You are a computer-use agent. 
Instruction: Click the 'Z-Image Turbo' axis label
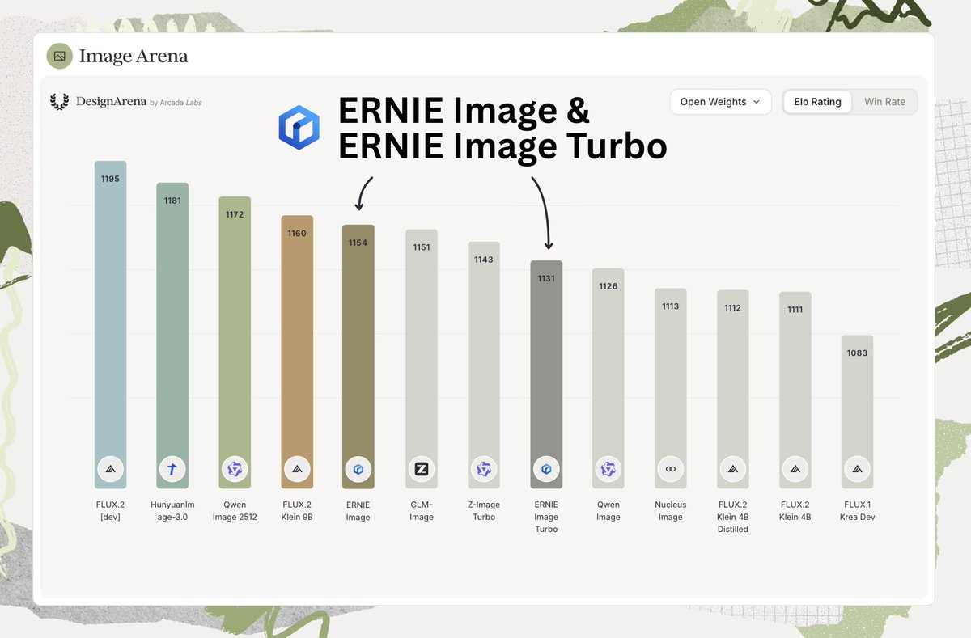pyautogui.click(x=484, y=511)
